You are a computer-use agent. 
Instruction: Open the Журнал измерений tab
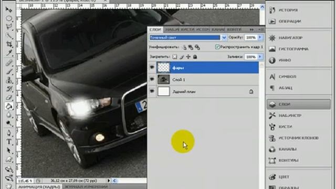(86, 187)
